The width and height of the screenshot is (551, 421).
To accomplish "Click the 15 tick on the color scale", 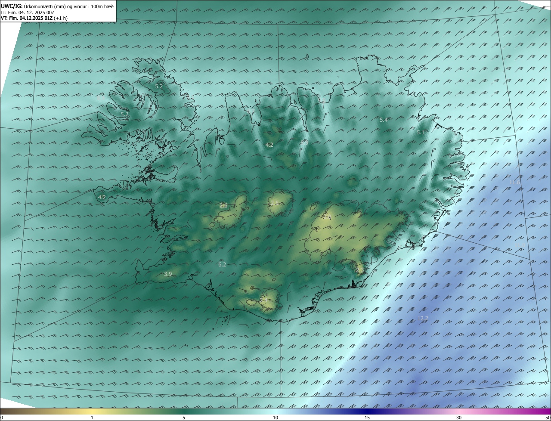I will point(367,418).
